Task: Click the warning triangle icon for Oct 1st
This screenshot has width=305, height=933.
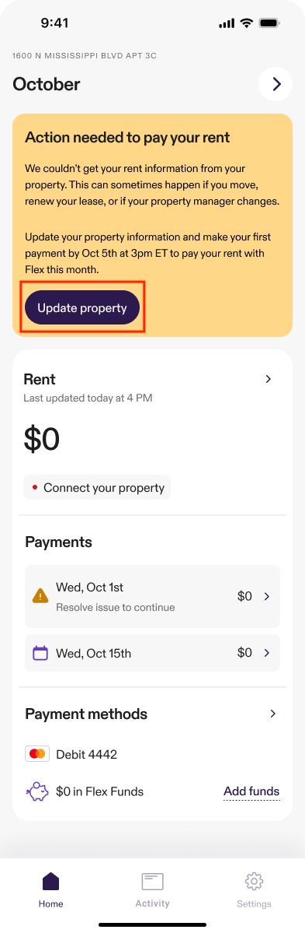Action: 40,595
